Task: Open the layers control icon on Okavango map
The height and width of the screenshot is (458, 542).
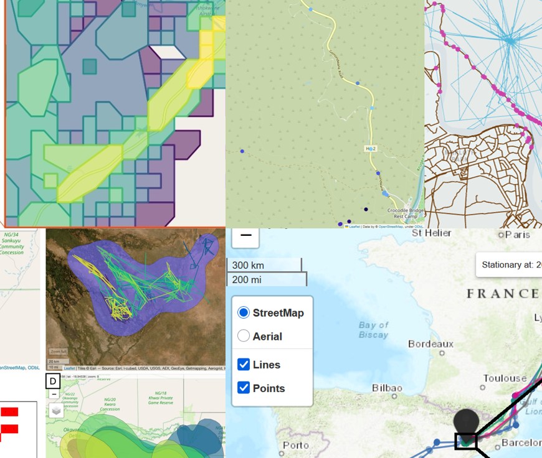Action: click(56, 411)
